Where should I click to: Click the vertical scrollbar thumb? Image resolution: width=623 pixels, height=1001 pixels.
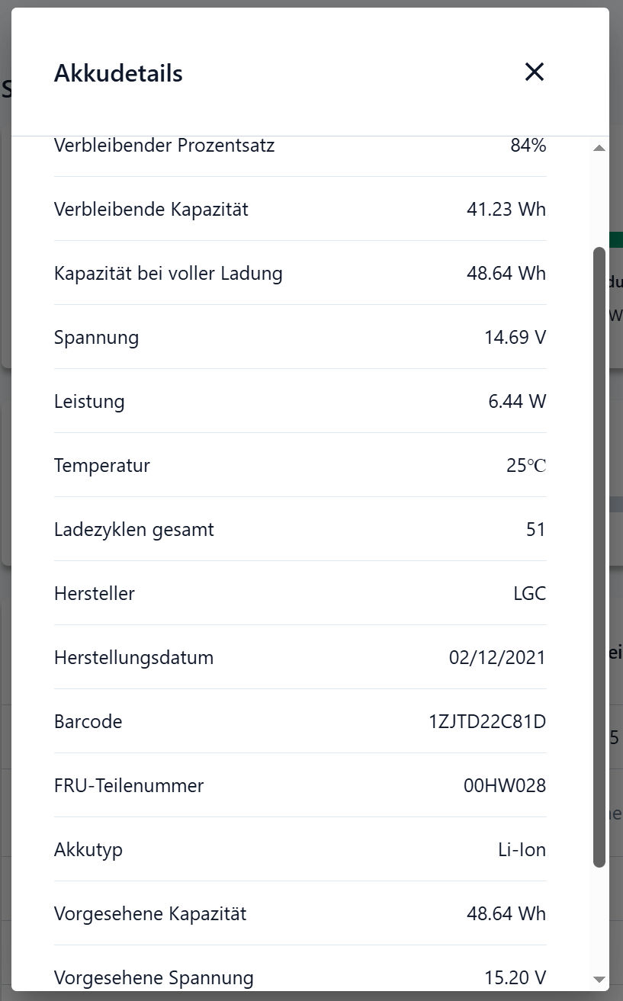[599, 557]
